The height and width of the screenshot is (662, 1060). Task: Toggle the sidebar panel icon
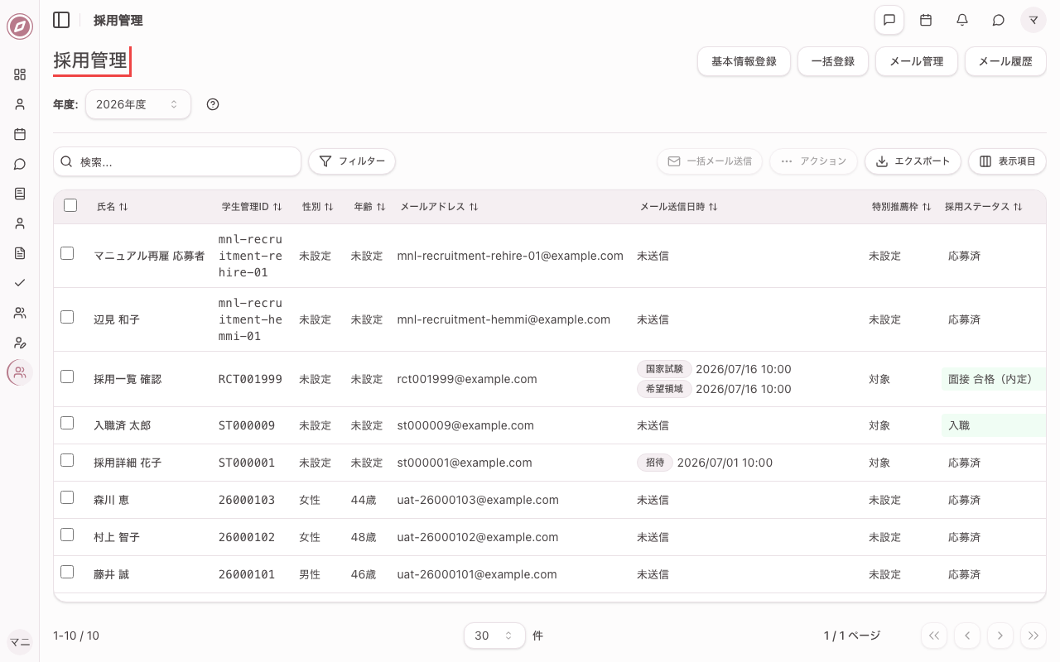(61, 20)
